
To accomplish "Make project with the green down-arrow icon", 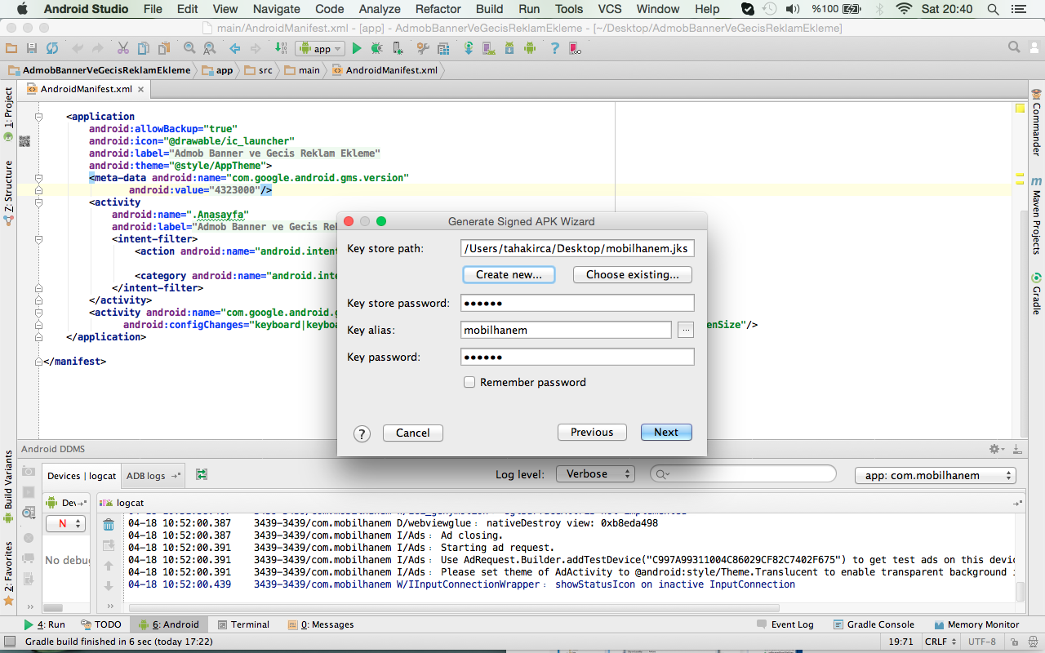I will tap(281, 49).
